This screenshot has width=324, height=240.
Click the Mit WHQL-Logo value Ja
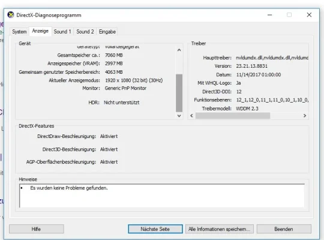tap(238, 83)
